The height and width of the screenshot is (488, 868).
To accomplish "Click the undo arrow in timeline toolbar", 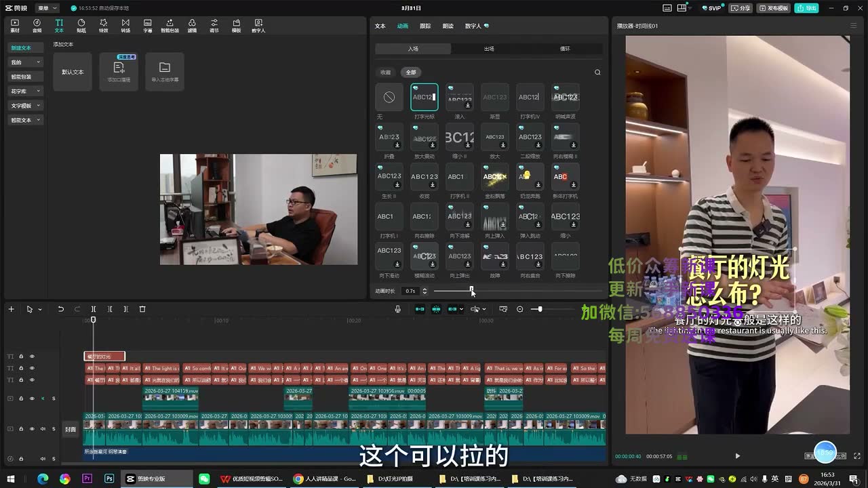I will (60, 309).
